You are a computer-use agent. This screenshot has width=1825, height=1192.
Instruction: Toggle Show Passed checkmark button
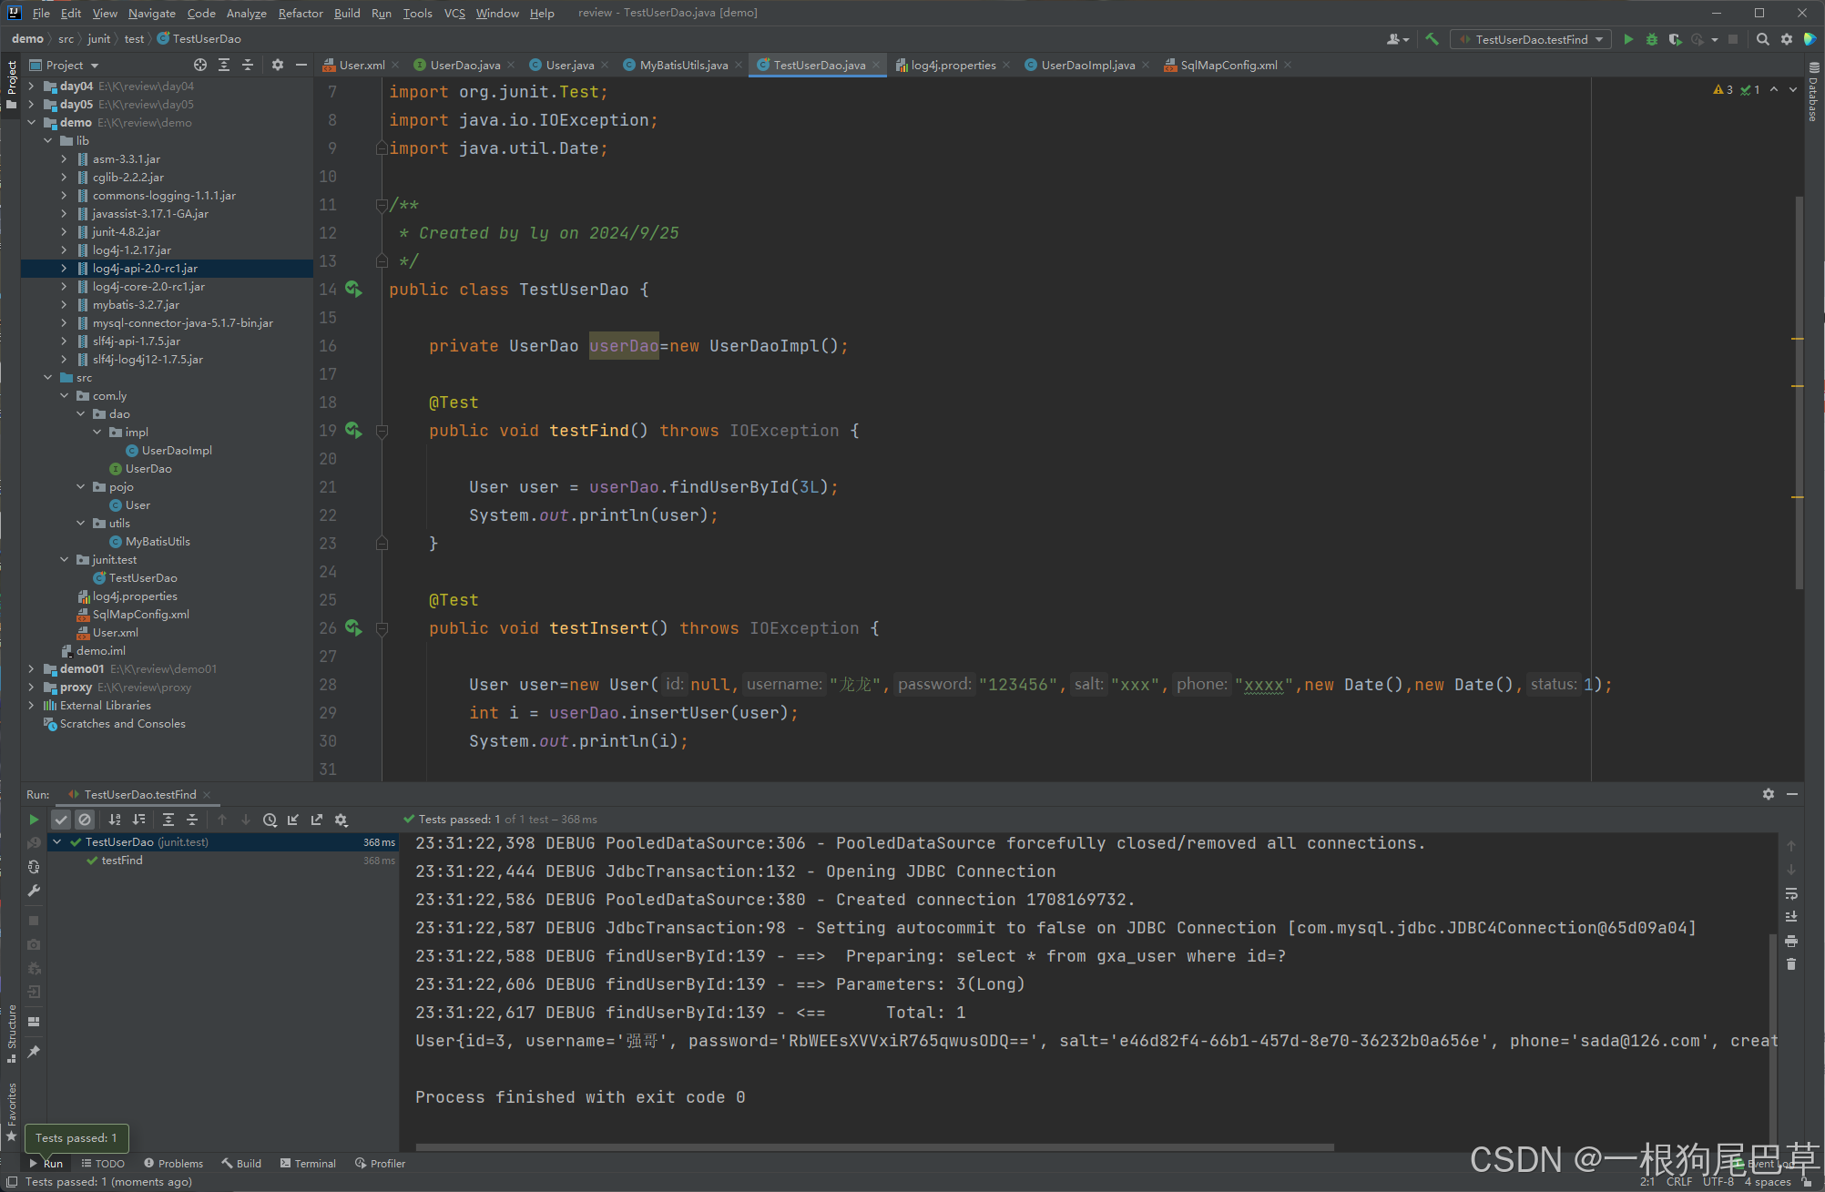click(x=61, y=820)
